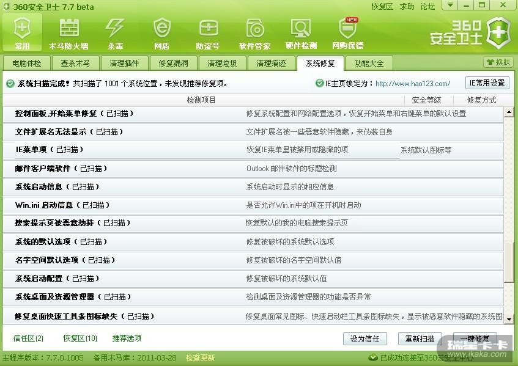Click the 检测项目 column header
The image size is (518, 366).
201,100
